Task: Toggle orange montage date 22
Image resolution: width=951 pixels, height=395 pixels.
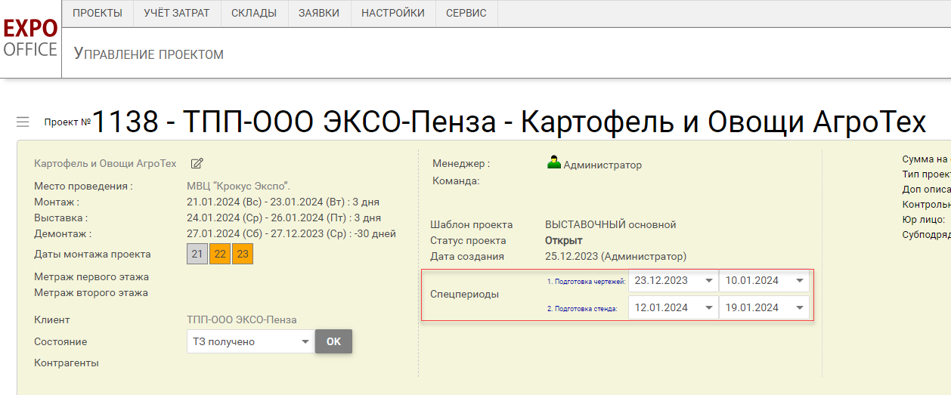Action: click(x=220, y=255)
